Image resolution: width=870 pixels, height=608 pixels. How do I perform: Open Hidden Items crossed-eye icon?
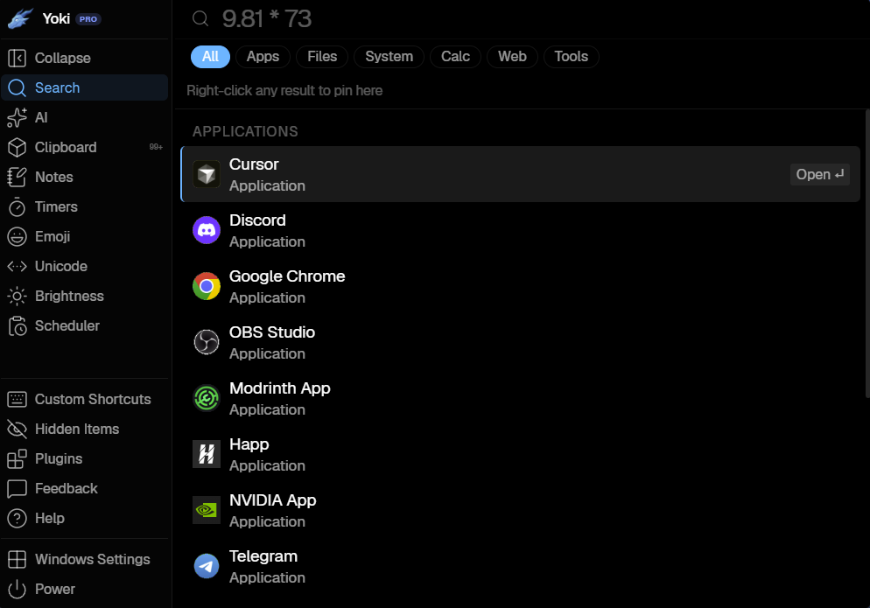pyautogui.click(x=18, y=429)
